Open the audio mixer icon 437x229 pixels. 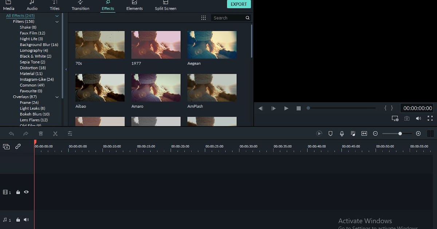coord(353,133)
